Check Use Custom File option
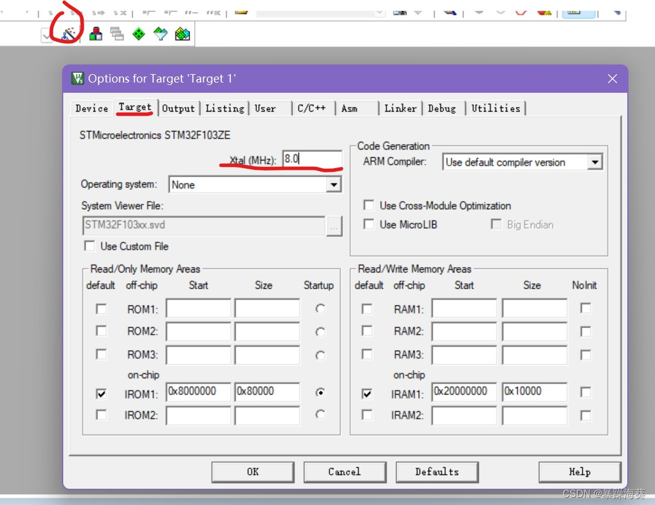The width and height of the screenshot is (655, 505). [89, 246]
